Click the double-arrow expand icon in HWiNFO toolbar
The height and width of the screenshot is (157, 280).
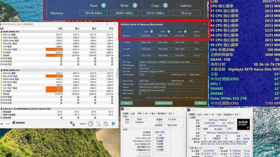coord(7,124)
